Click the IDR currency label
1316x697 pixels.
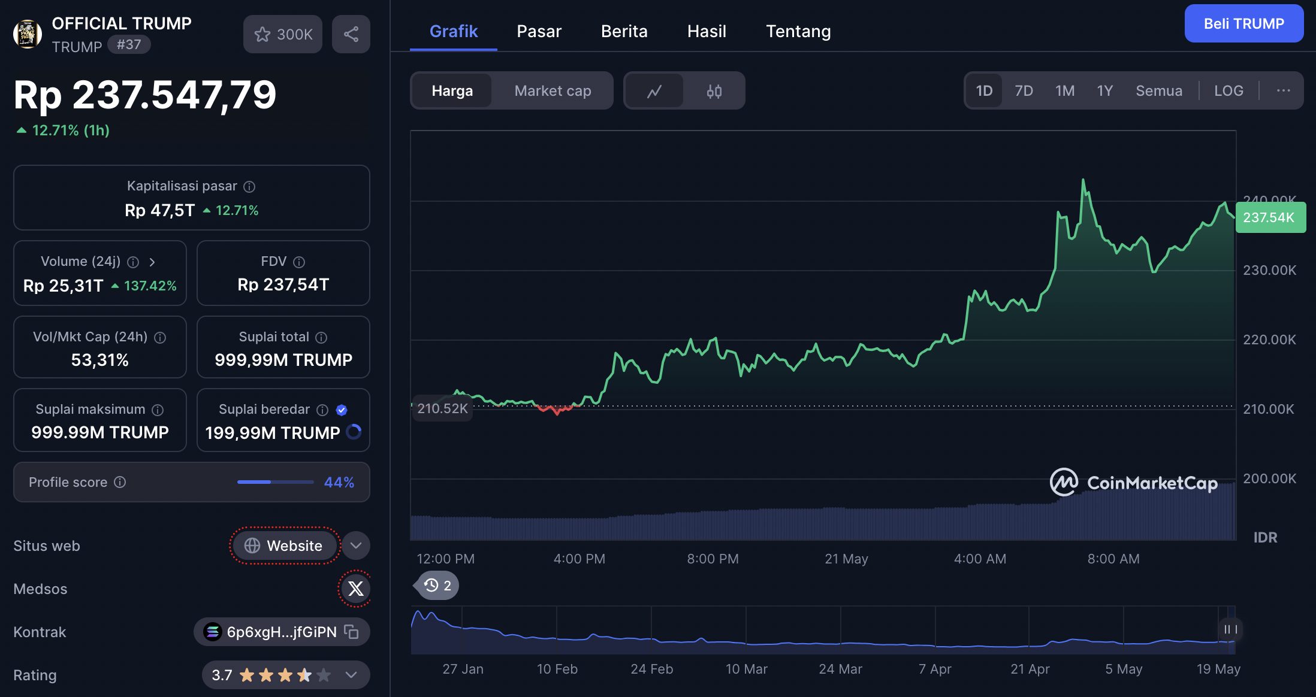coord(1265,537)
